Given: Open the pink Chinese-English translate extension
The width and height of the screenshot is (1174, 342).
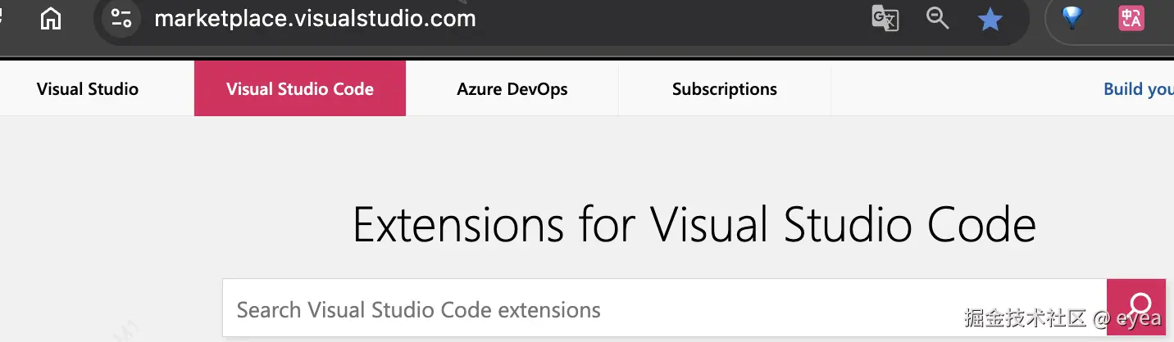Looking at the screenshot, I should [1131, 18].
